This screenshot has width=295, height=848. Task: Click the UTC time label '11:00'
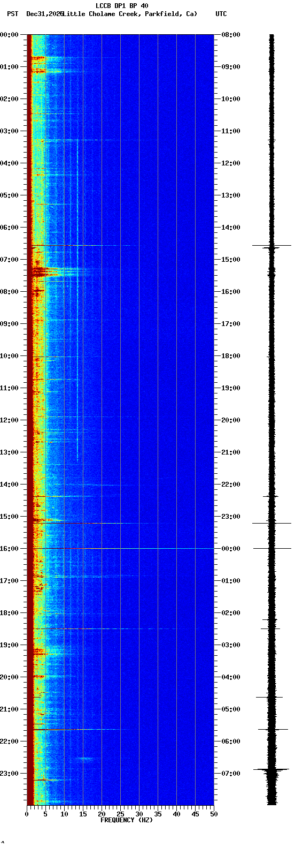(x=231, y=131)
